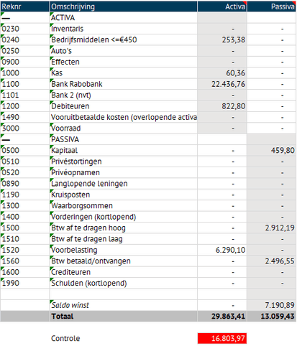
Task: Click the Btw betaald/ontvangen value 2.496,55
Action: (272, 261)
